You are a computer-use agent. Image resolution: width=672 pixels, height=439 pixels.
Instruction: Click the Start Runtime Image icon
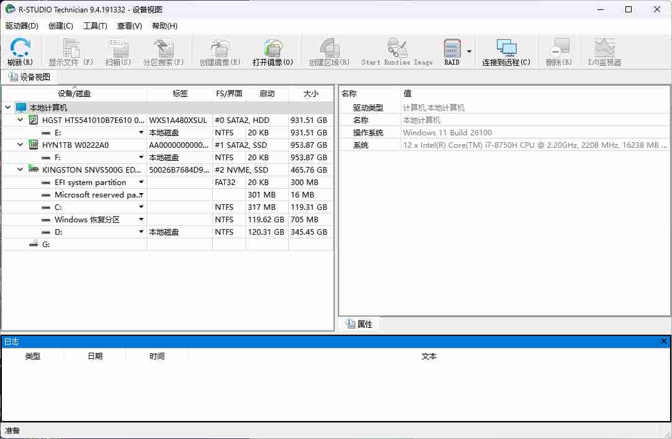(396, 51)
